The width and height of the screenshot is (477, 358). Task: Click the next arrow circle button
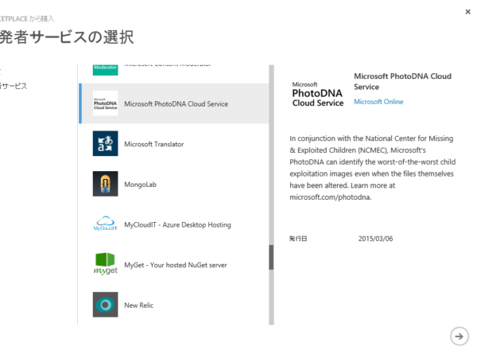click(460, 337)
